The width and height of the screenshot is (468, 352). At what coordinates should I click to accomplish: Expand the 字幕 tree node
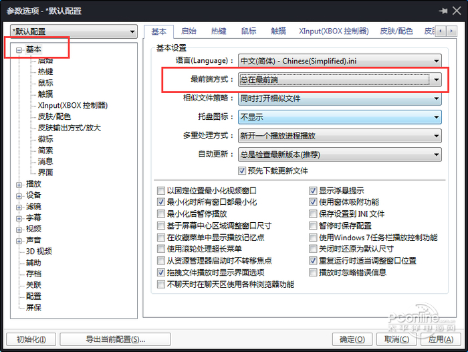(x=19, y=218)
